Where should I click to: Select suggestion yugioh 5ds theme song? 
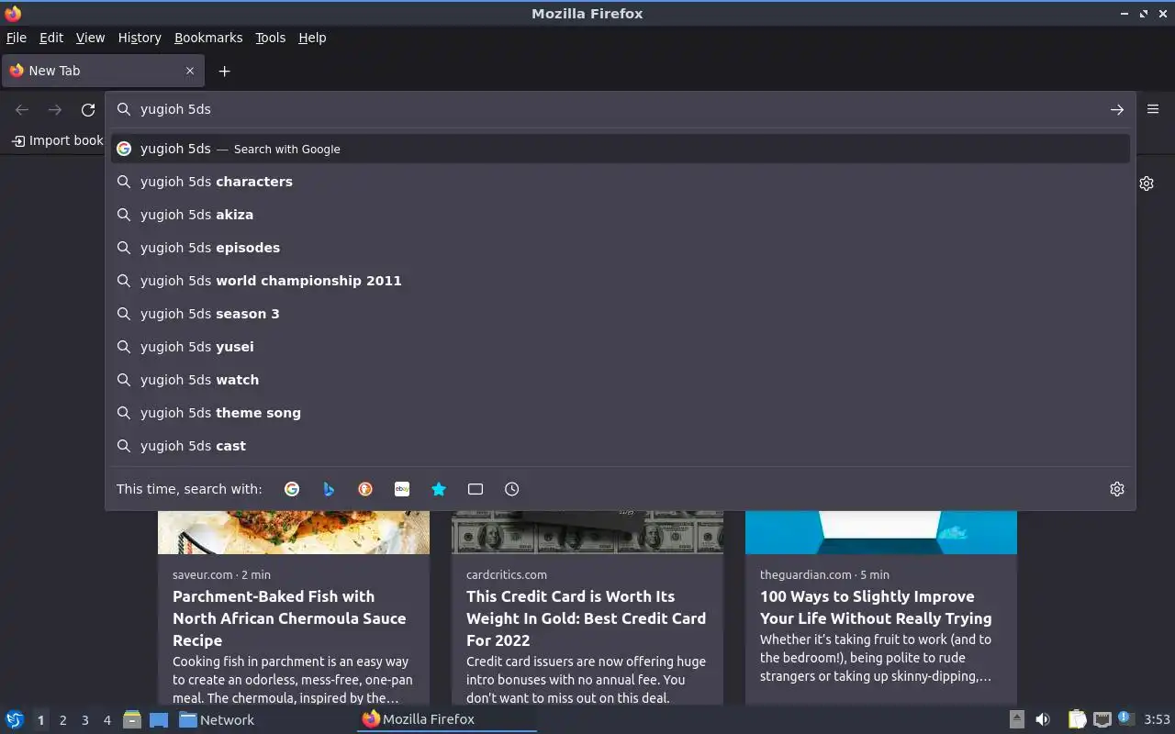(x=620, y=413)
